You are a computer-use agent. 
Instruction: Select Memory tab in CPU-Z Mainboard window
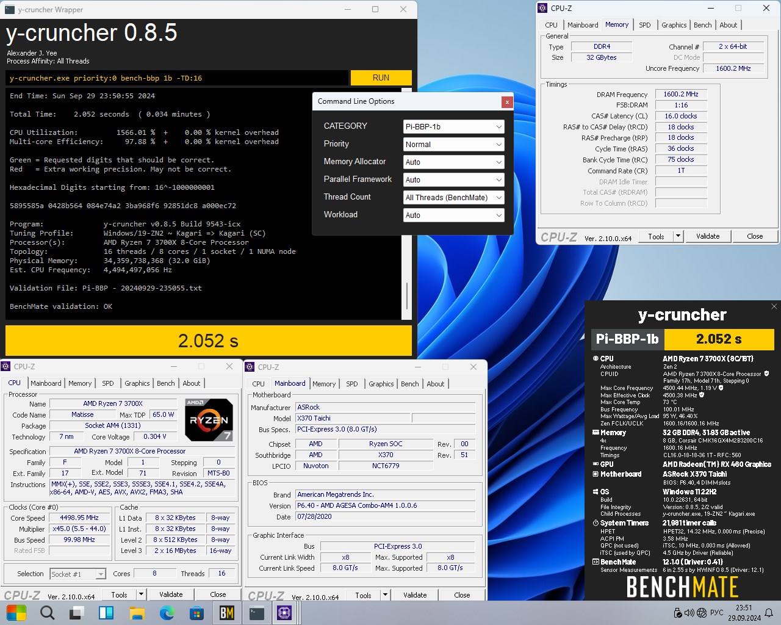pos(324,384)
